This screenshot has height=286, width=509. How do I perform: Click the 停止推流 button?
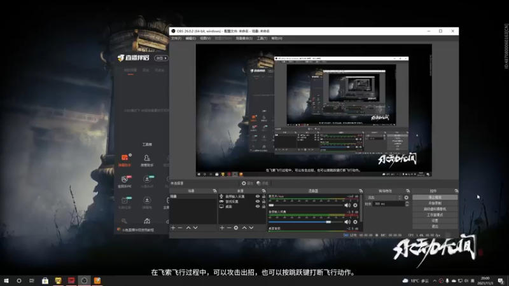tap(435, 197)
